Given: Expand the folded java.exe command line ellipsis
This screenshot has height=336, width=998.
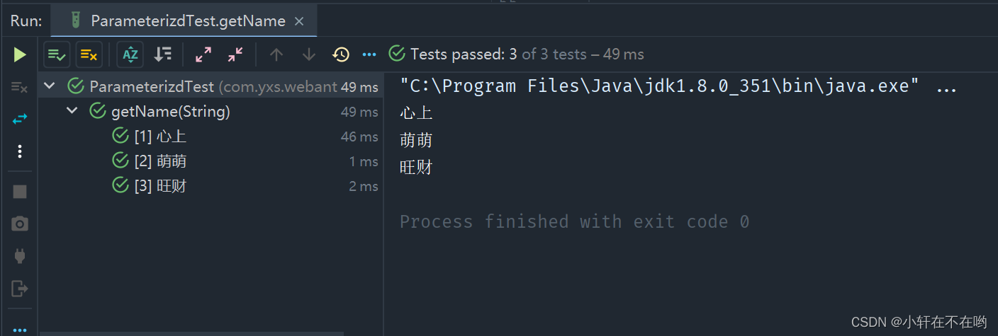Looking at the screenshot, I should tap(947, 88).
